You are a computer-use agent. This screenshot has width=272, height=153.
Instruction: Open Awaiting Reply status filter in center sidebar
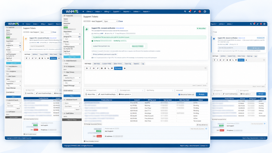click(72, 78)
